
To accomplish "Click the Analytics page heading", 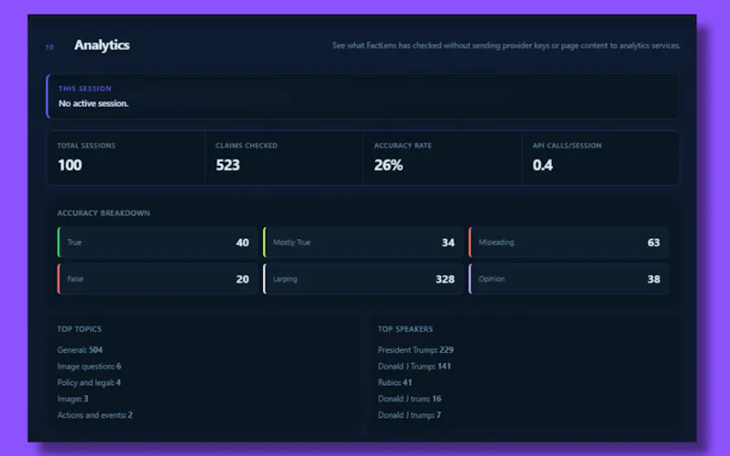I will tap(101, 45).
